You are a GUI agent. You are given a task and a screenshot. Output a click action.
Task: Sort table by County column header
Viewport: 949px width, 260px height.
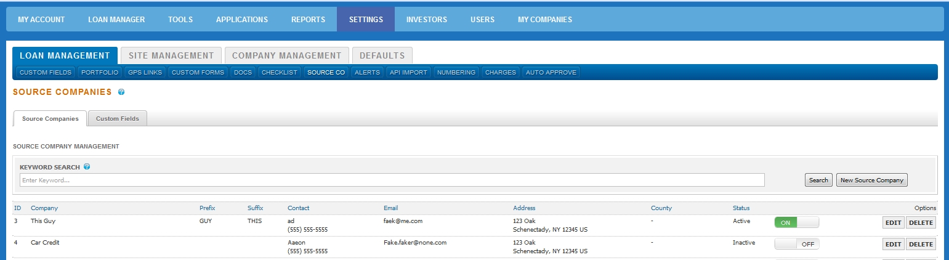point(661,208)
